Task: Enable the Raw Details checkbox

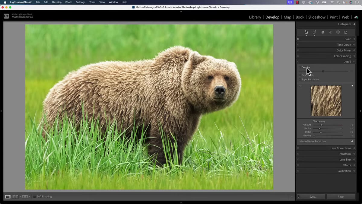Action: (300, 75)
